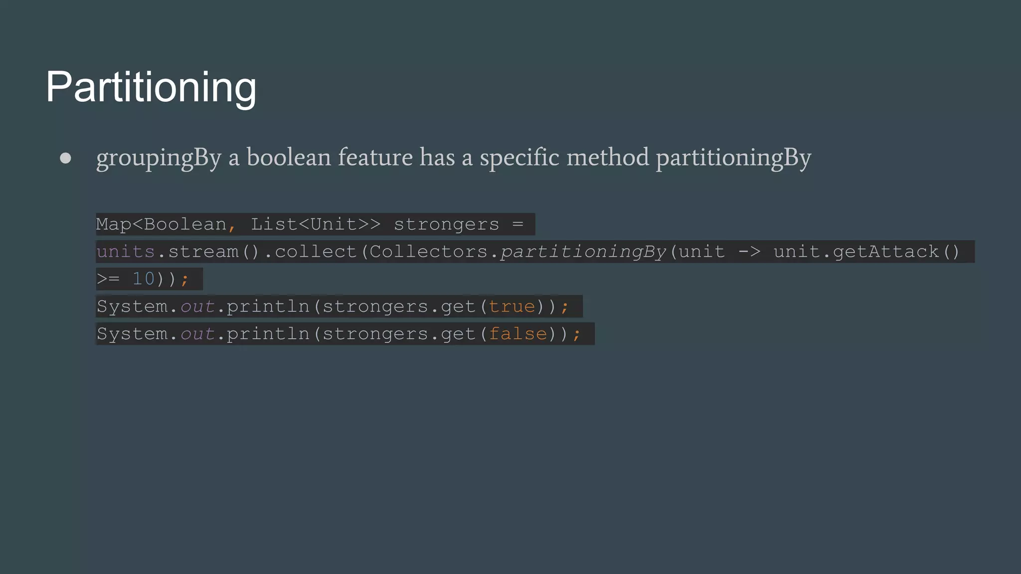
Task: Click the italic 'partitioningBy' method call
Action: click(x=583, y=252)
